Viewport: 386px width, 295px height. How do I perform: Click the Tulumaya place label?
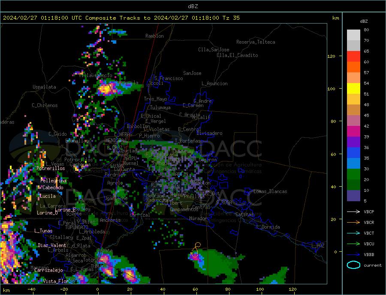[160, 107]
